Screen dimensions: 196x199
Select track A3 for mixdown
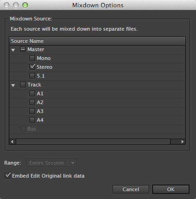32,111
